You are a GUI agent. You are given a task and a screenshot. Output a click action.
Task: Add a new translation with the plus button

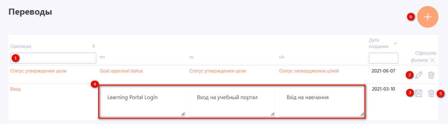427,17
